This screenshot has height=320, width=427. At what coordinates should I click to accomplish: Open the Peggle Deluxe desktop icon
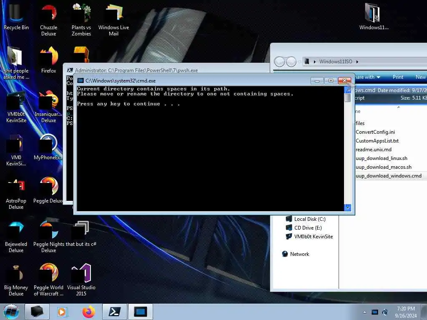tap(48, 190)
